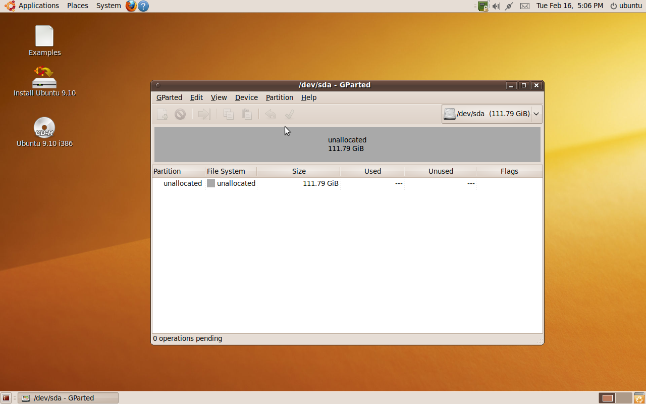
Task: Open the Help launcher in top panel
Action: (143, 6)
